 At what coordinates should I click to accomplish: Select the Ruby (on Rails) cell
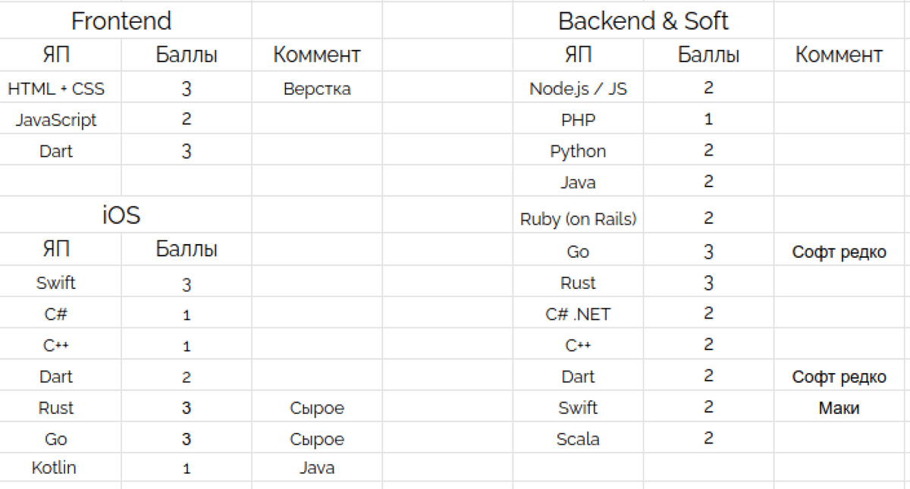(x=578, y=219)
